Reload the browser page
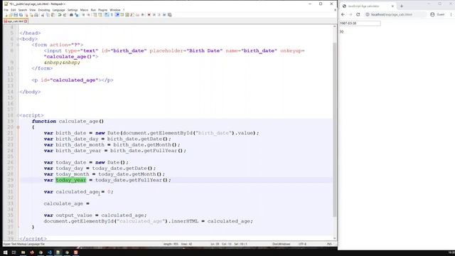455x256 pixels. pos(358,14)
